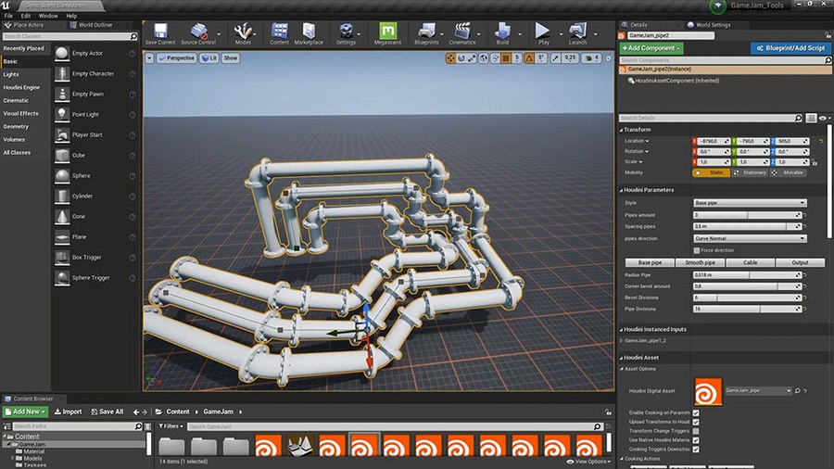Toggle Transform Change Triggers checkbox

pos(696,431)
